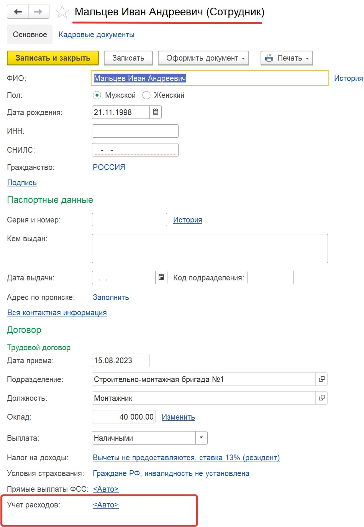
Task: Go forward with the right arrow button
Action: pyautogui.click(x=38, y=12)
